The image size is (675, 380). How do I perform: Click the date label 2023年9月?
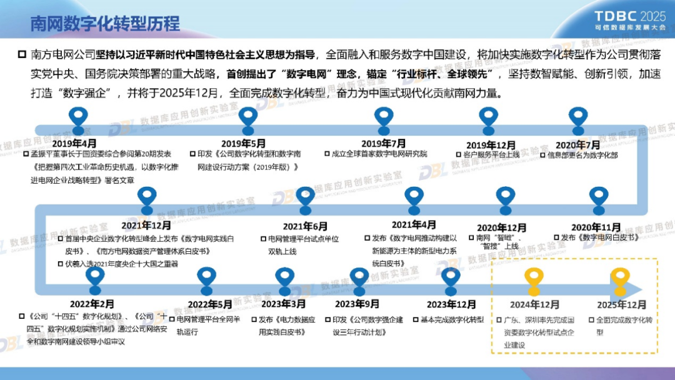pyautogui.click(x=357, y=304)
